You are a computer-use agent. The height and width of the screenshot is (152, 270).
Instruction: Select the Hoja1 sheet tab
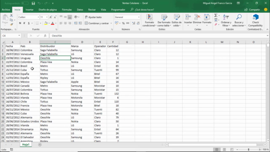[26, 144]
